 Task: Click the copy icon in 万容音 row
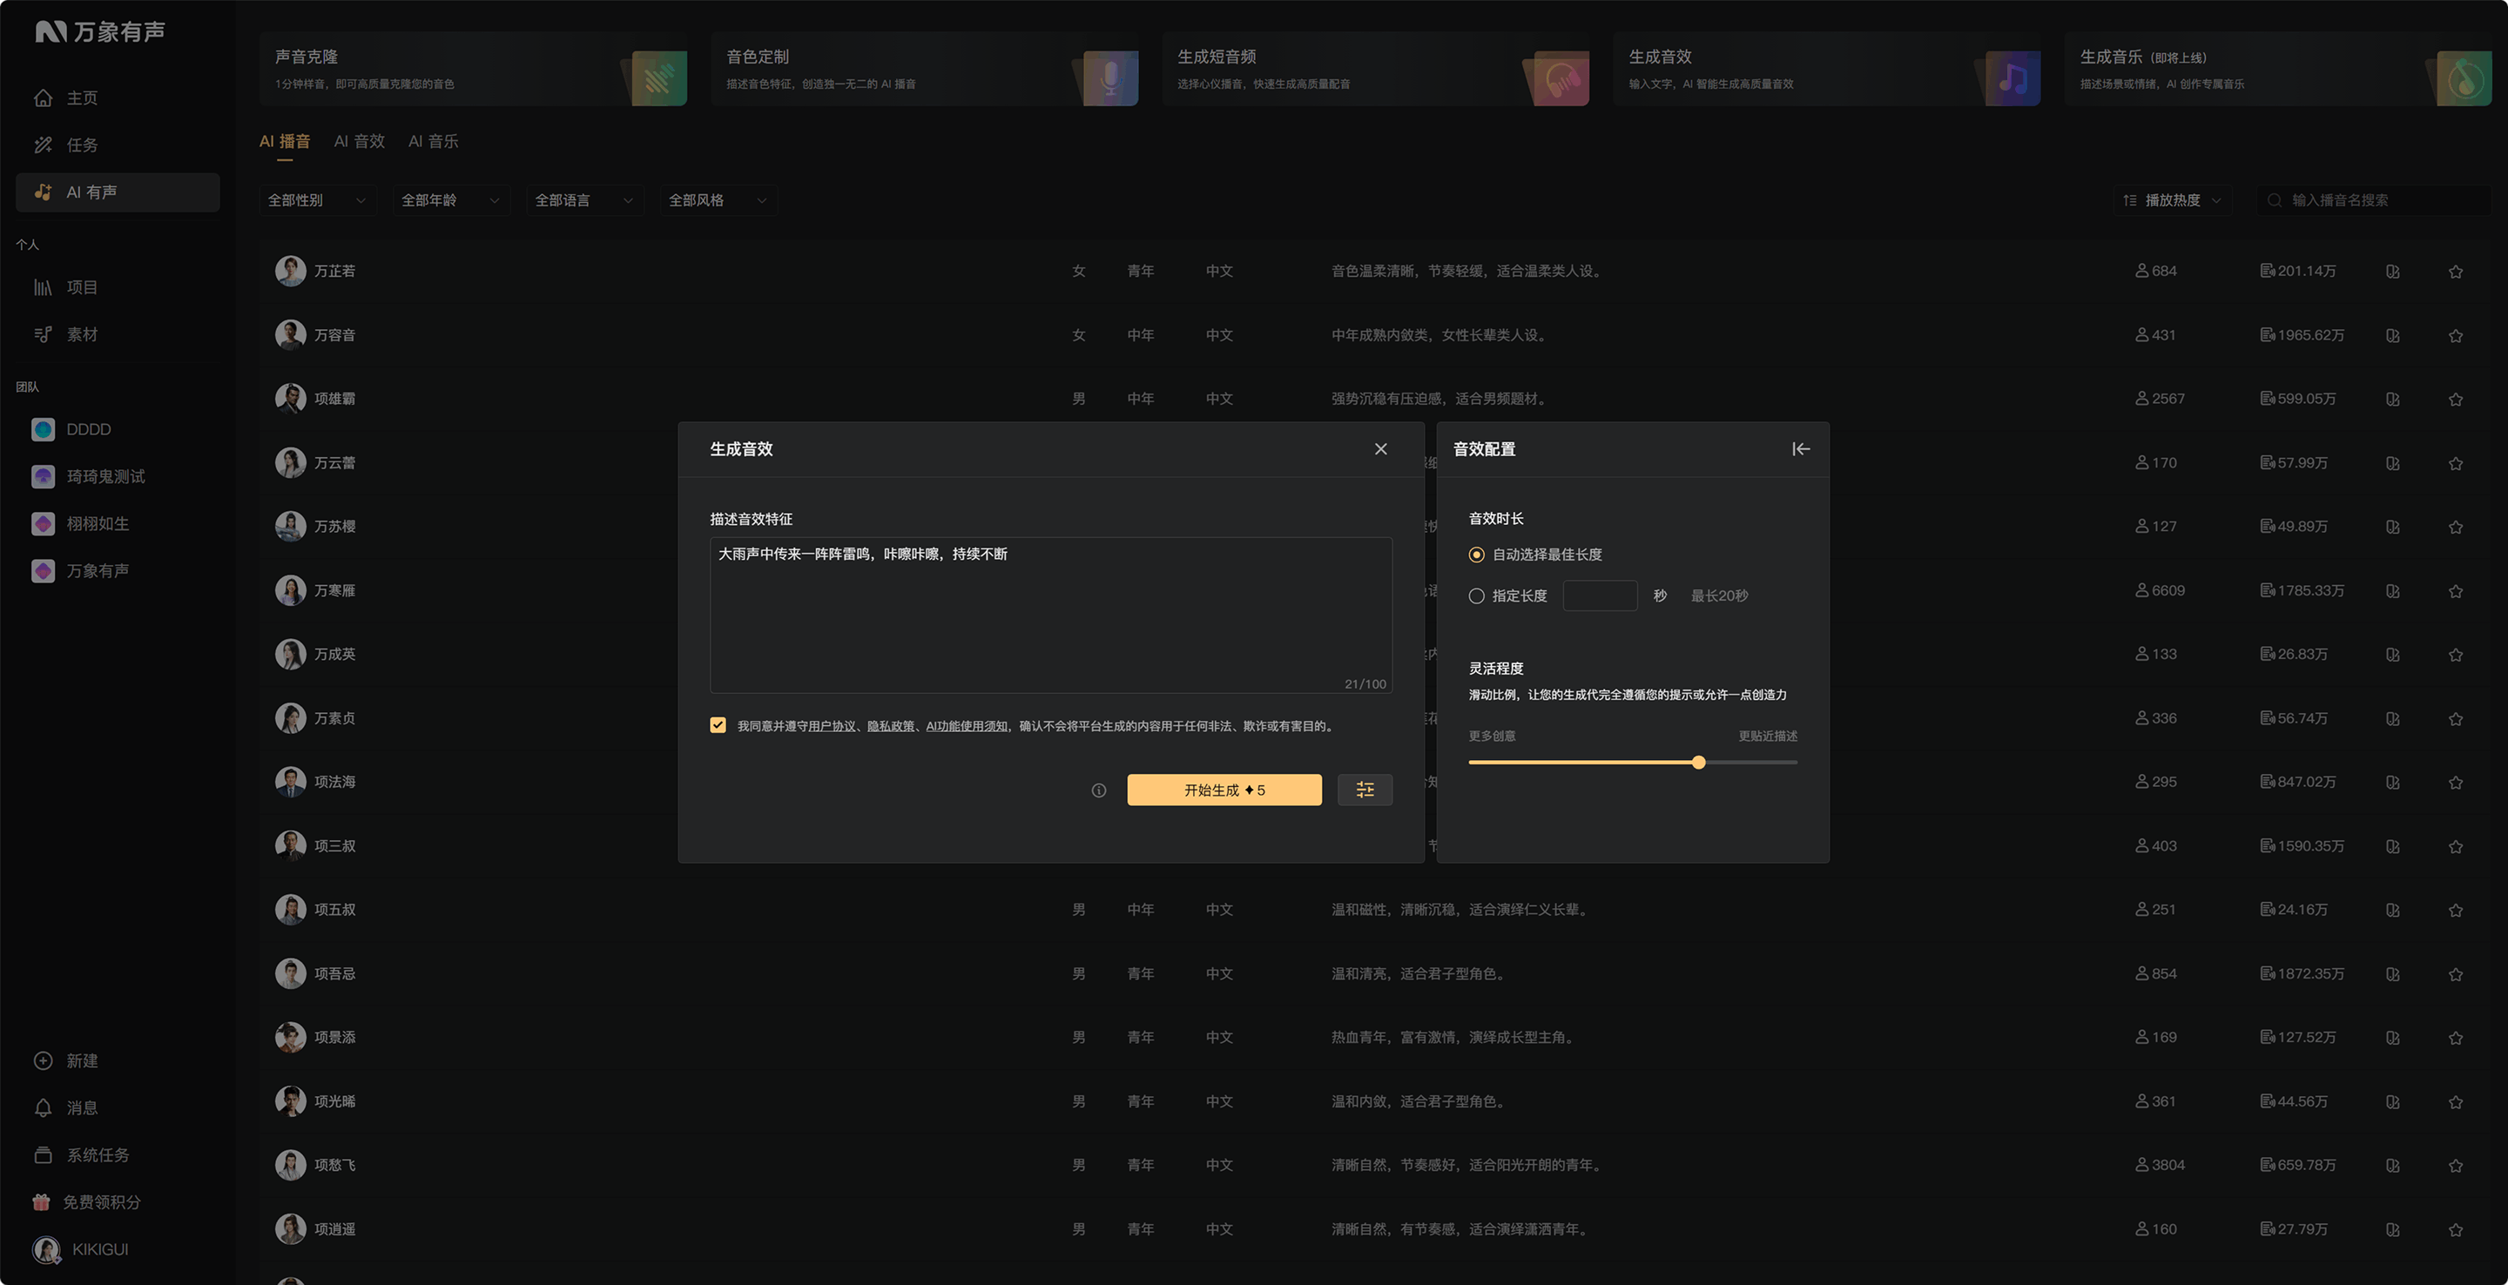pyautogui.click(x=2393, y=336)
